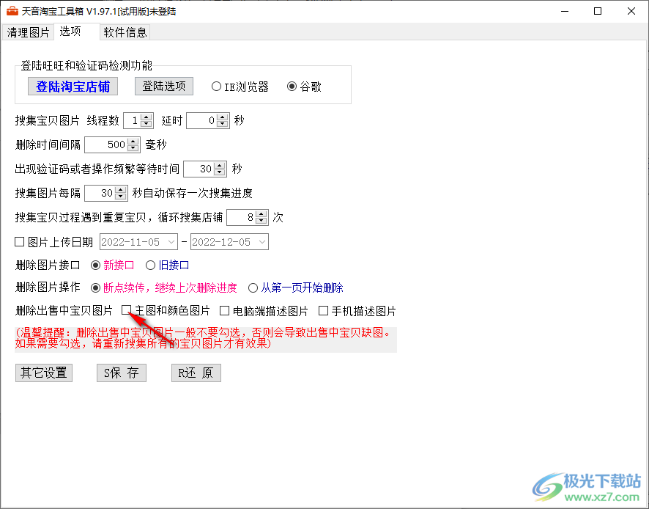Select 从第一页开始删除 radio option
This screenshot has height=509, width=649.
[295, 288]
